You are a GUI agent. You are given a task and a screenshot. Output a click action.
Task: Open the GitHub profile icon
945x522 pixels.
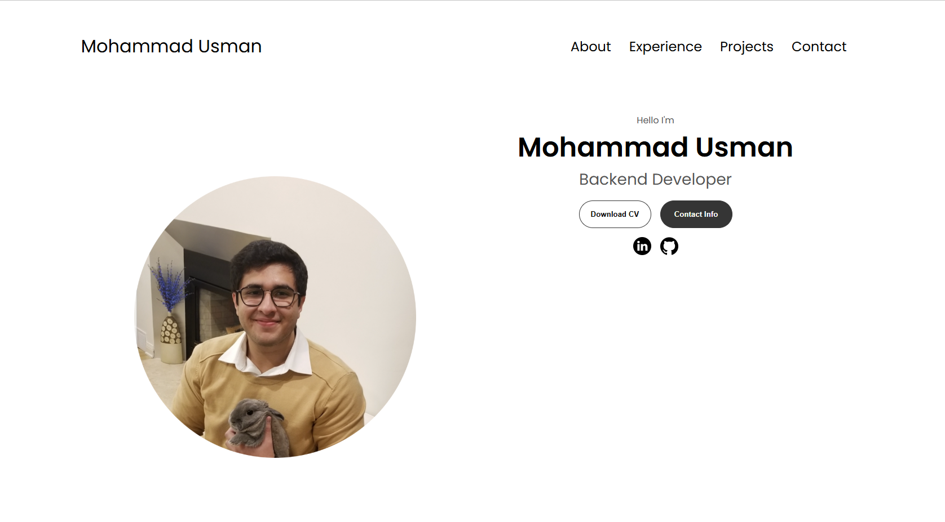pyautogui.click(x=669, y=246)
